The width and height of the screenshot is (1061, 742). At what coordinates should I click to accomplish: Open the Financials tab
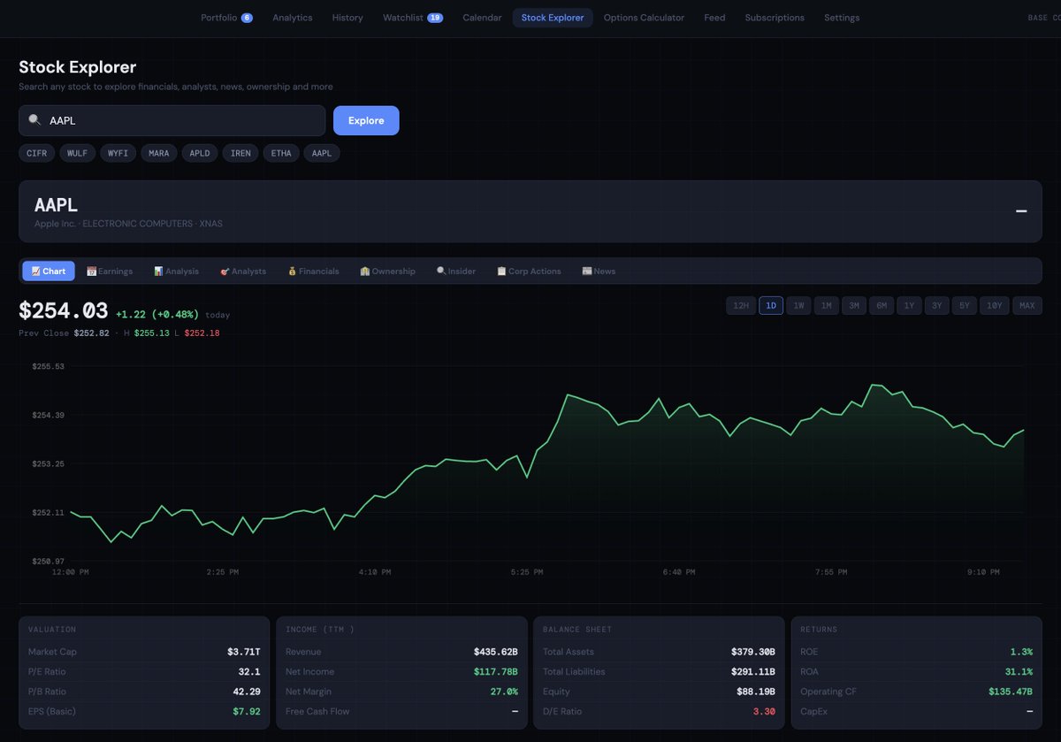point(313,272)
